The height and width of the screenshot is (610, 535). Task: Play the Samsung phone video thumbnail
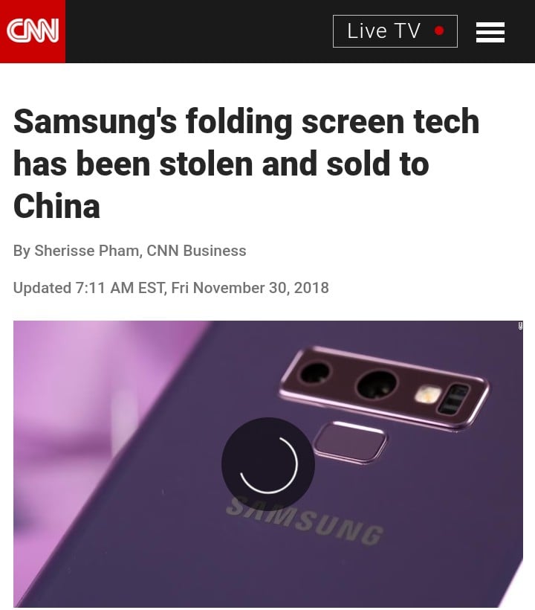268,463
